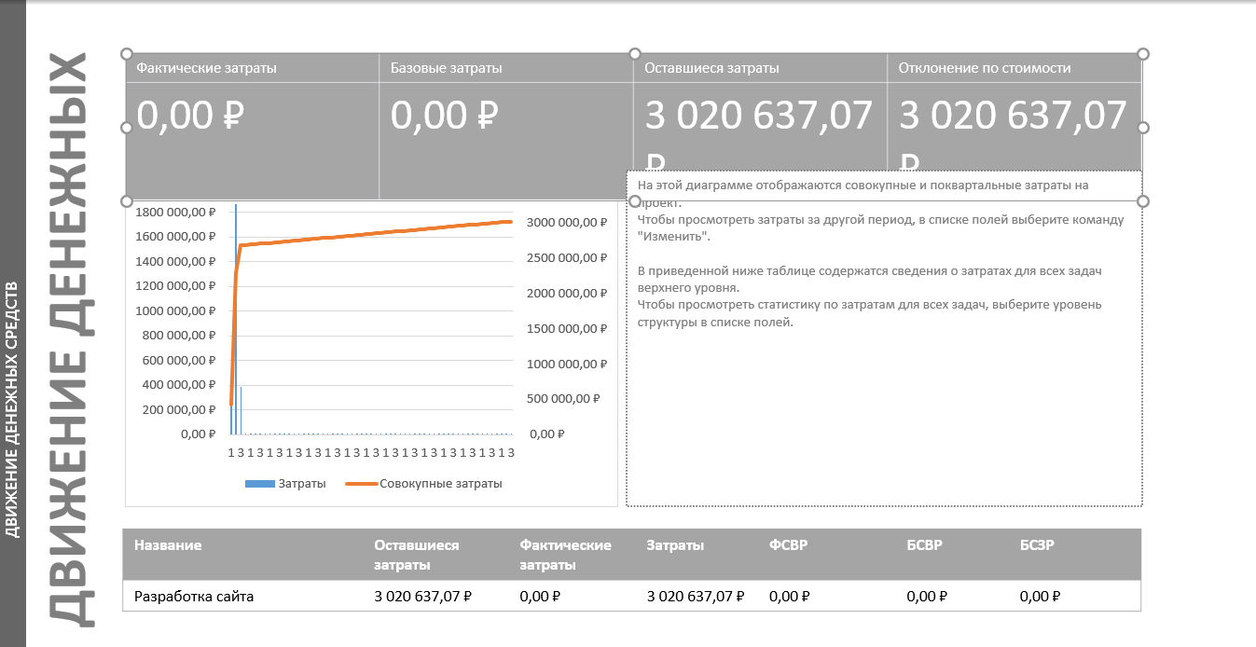Viewport: 1256px width, 647px height.
Task: Click the 1 500 000,00 ₽ secondary axis label
Action: click(567, 328)
